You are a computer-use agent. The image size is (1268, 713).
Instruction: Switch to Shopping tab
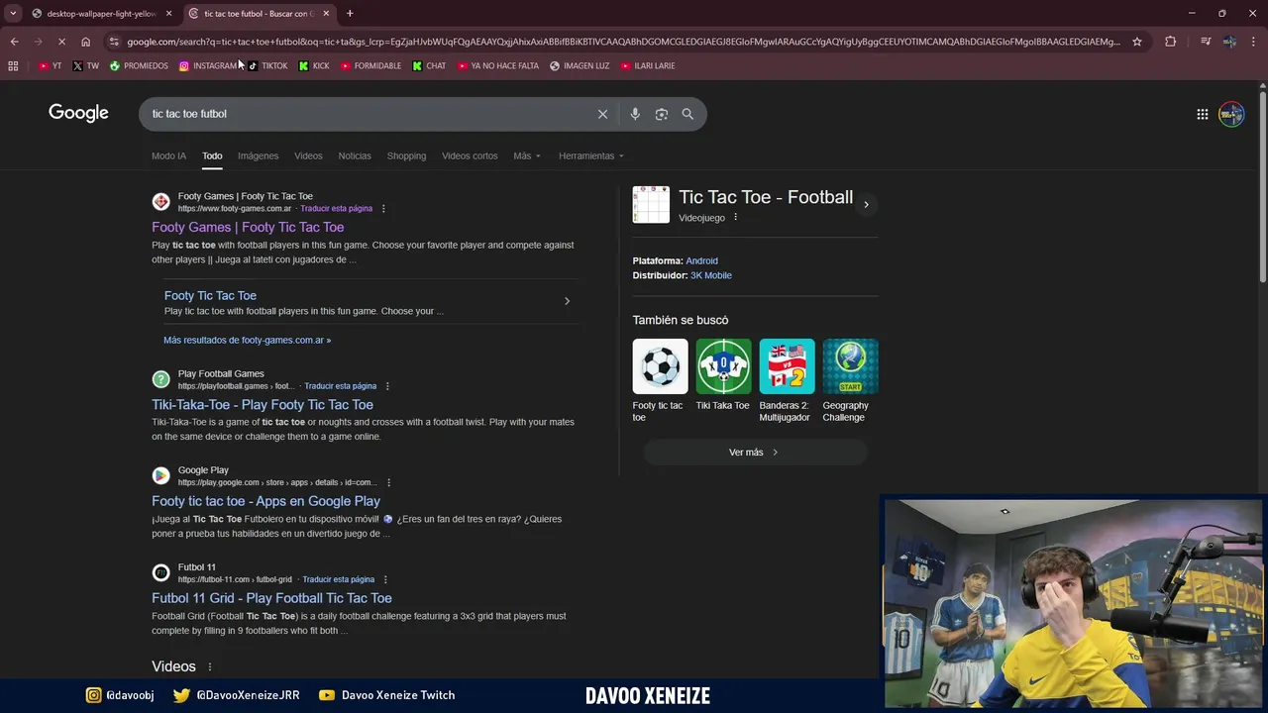(x=406, y=155)
